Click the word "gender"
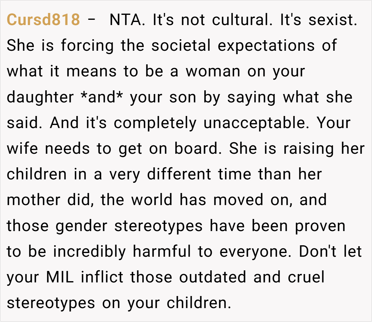The image size is (372, 322). point(81,226)
